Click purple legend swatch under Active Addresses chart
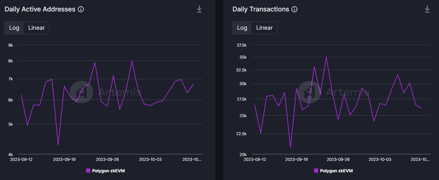 88,171
